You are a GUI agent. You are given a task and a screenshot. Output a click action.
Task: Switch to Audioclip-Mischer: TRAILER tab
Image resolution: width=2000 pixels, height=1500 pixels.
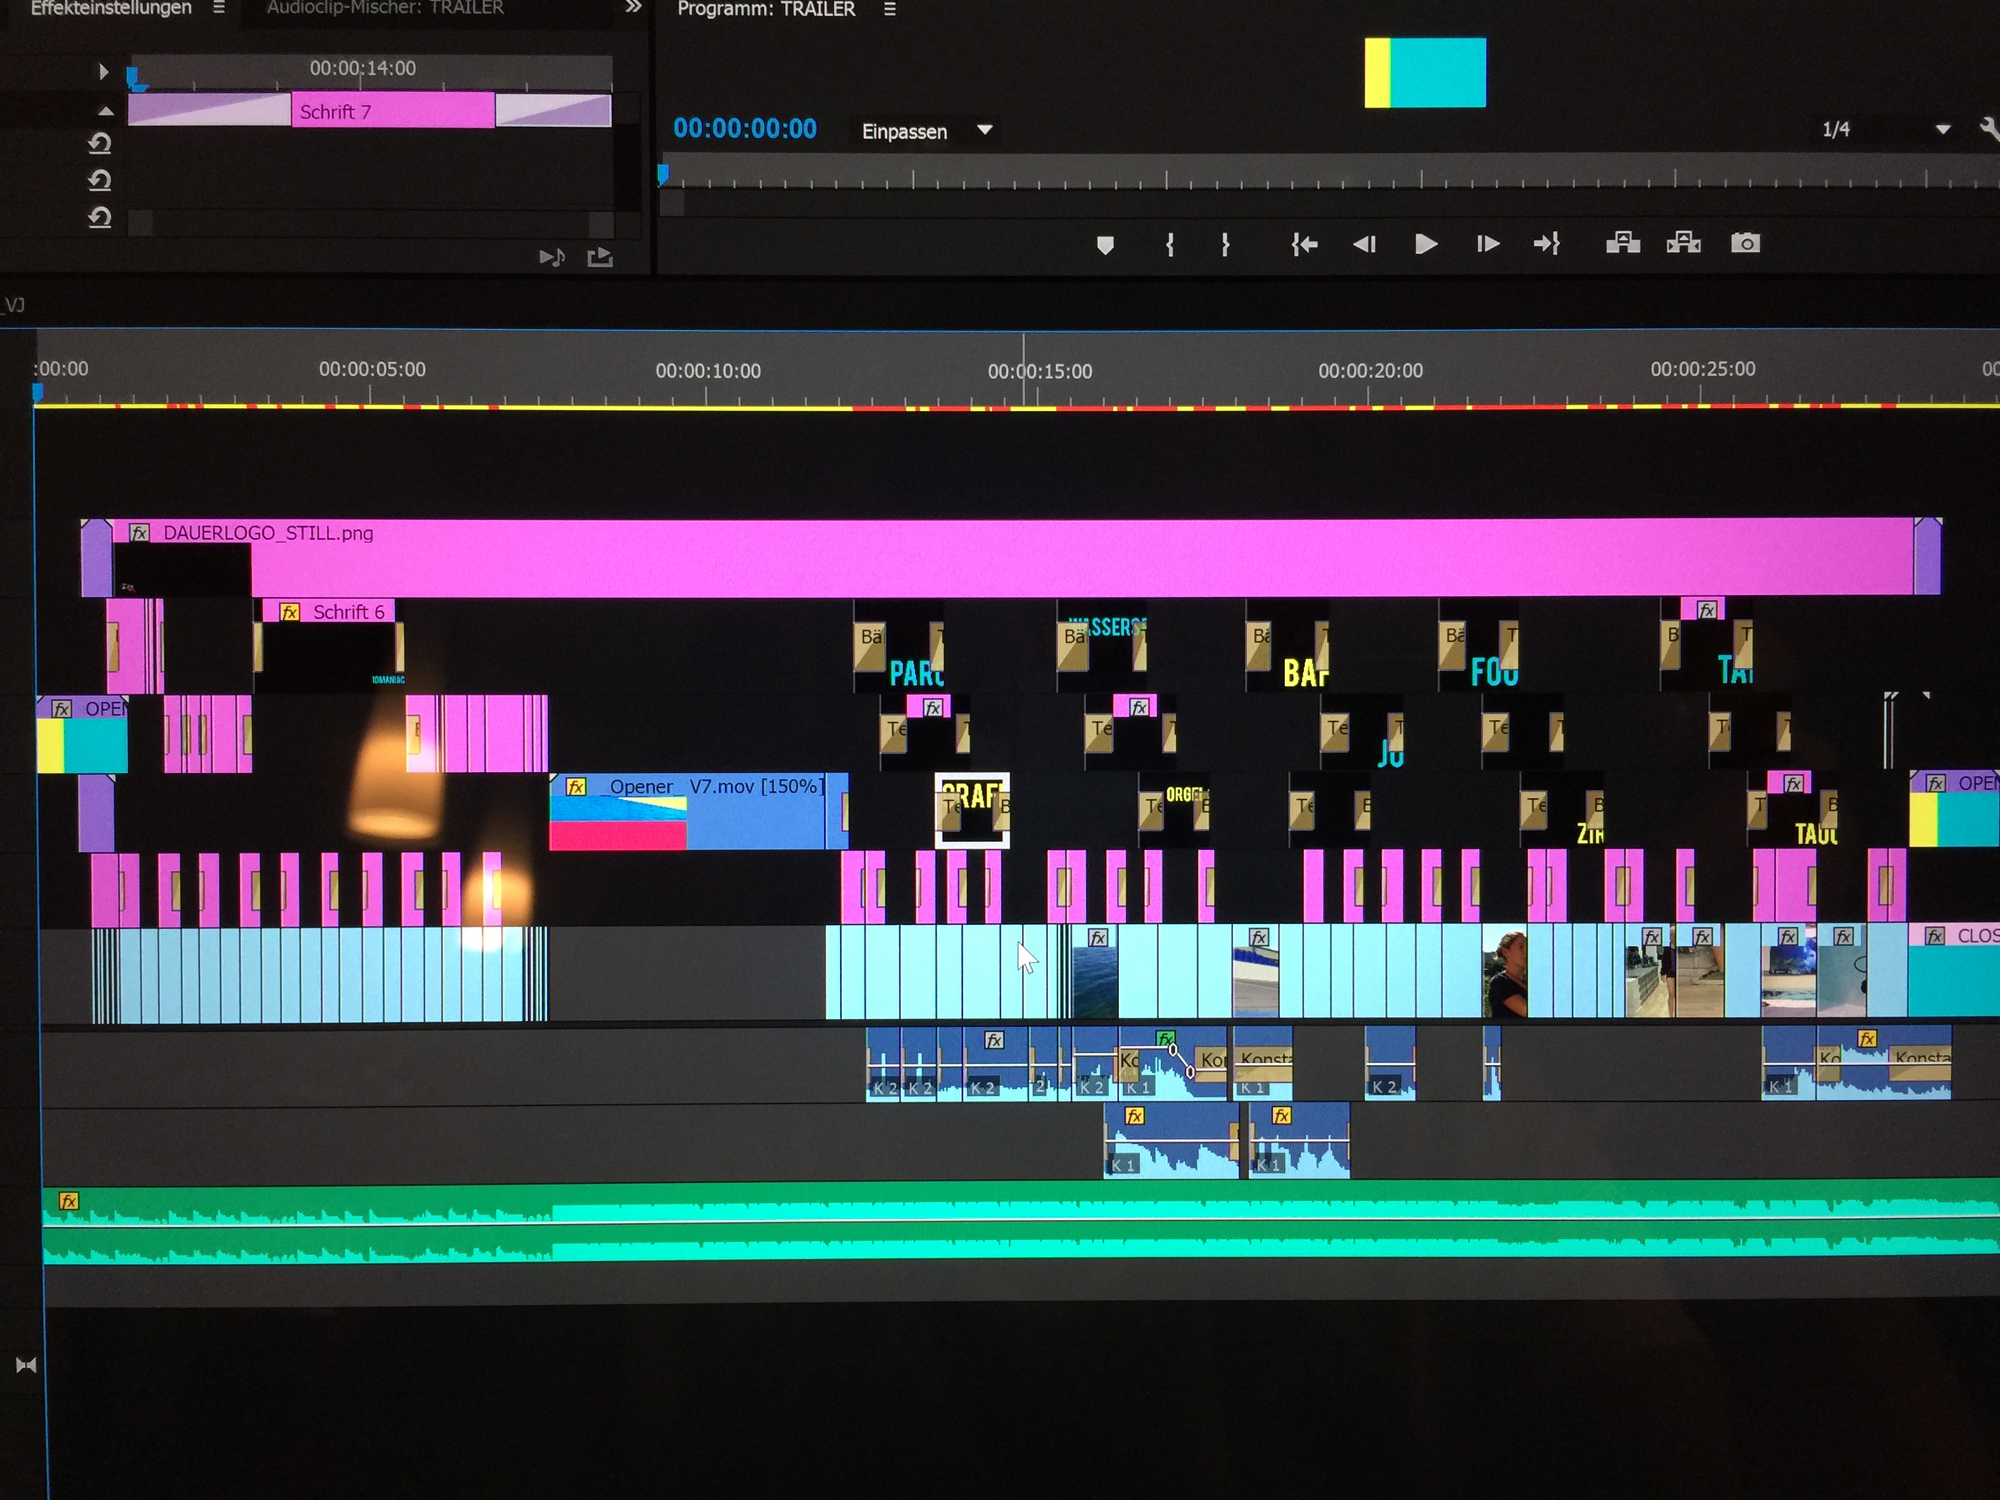(x=385, y=8)
